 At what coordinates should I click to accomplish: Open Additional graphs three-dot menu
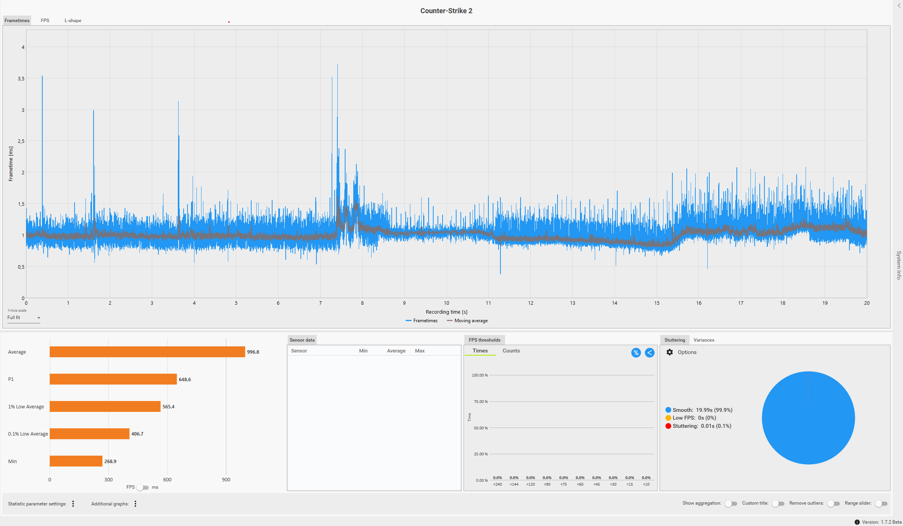135,503
